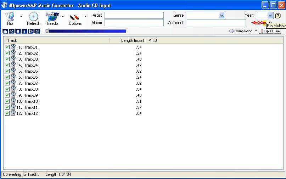Open the Genre dropdown list

[222, 15]
